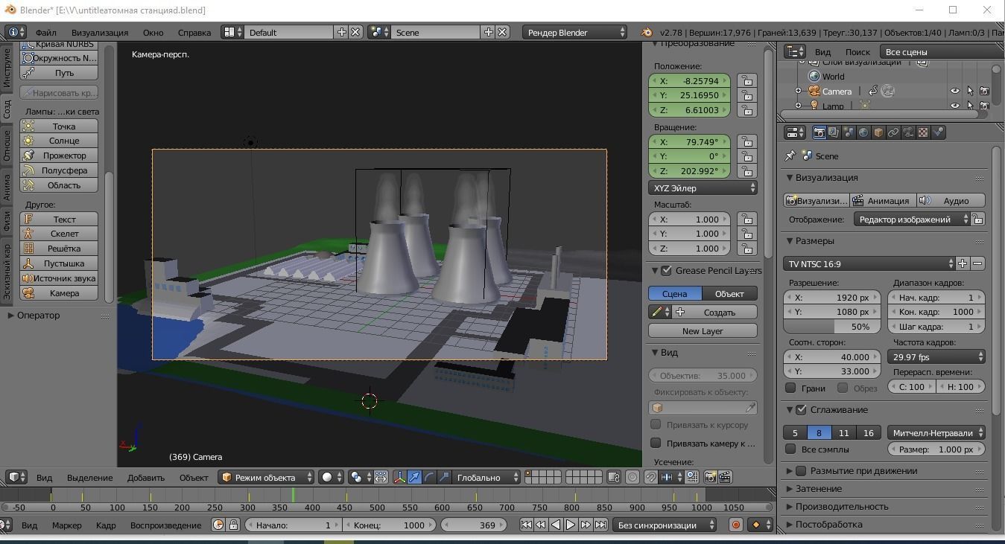Select 16 anti-aliasing samples
Image resolution: width=1005 pixels, height=544 pixels.
pos(868,432)
